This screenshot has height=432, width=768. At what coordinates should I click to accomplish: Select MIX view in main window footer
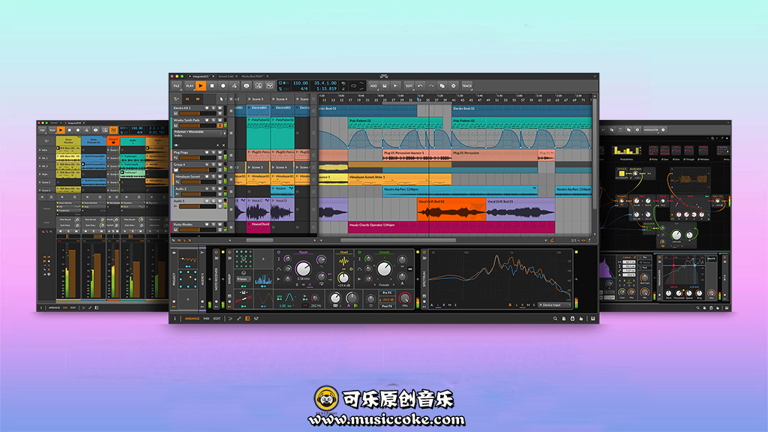pyautogui.click(x=206, y=319)
